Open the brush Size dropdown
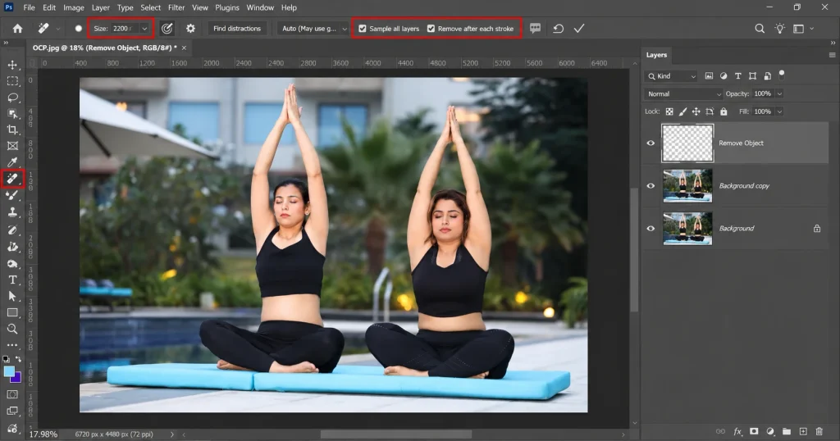The width and height of the screenshot is (840, 441). coord(144,29)
